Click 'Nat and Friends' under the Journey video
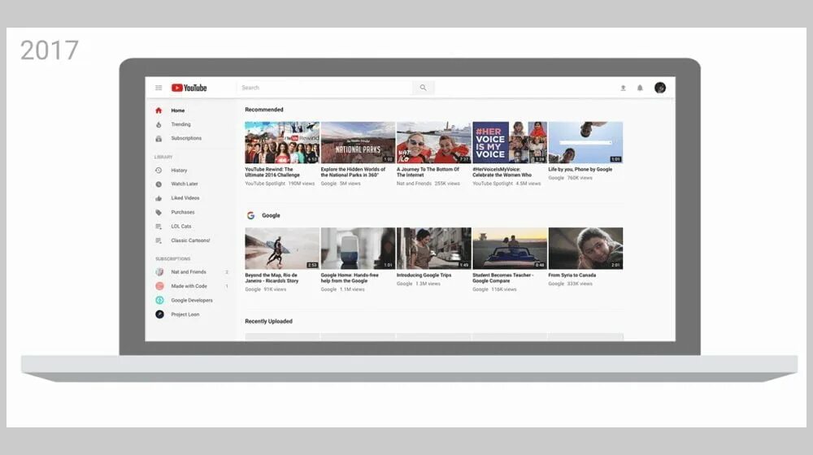The image size is (813, 455). (x=414, y=184)
